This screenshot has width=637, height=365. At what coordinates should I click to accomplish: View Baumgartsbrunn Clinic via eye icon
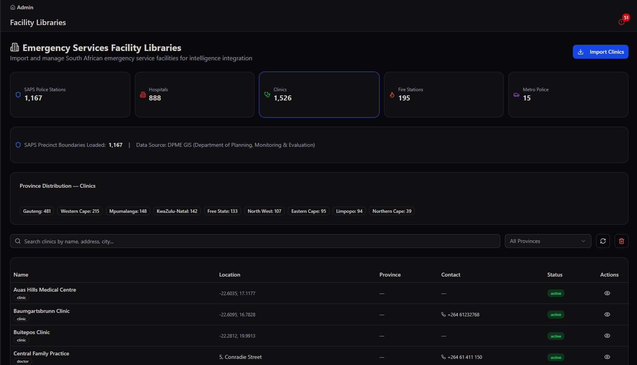point(607,314)
